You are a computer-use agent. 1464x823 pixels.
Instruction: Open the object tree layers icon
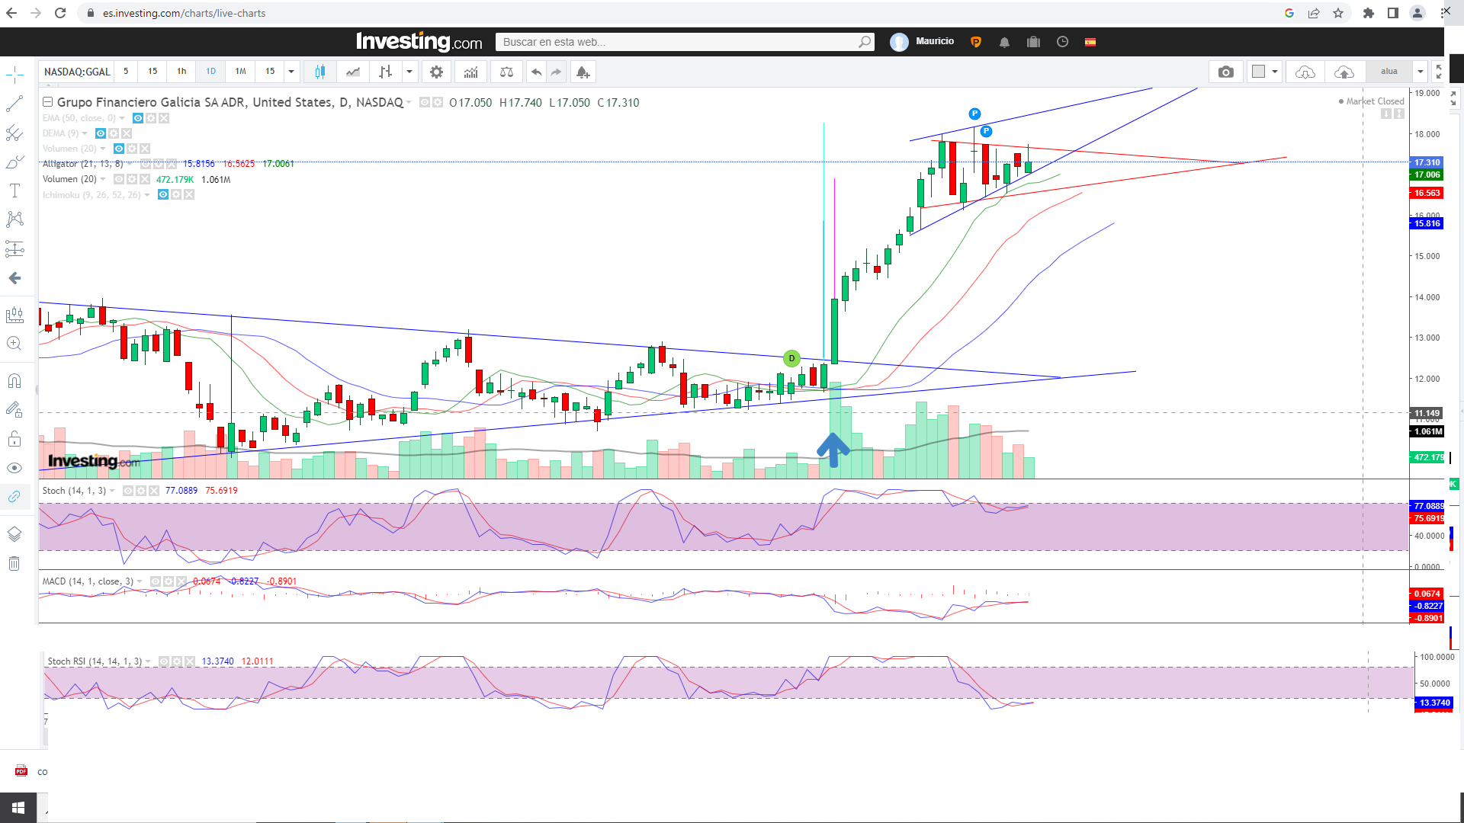(x=14, y=534)
